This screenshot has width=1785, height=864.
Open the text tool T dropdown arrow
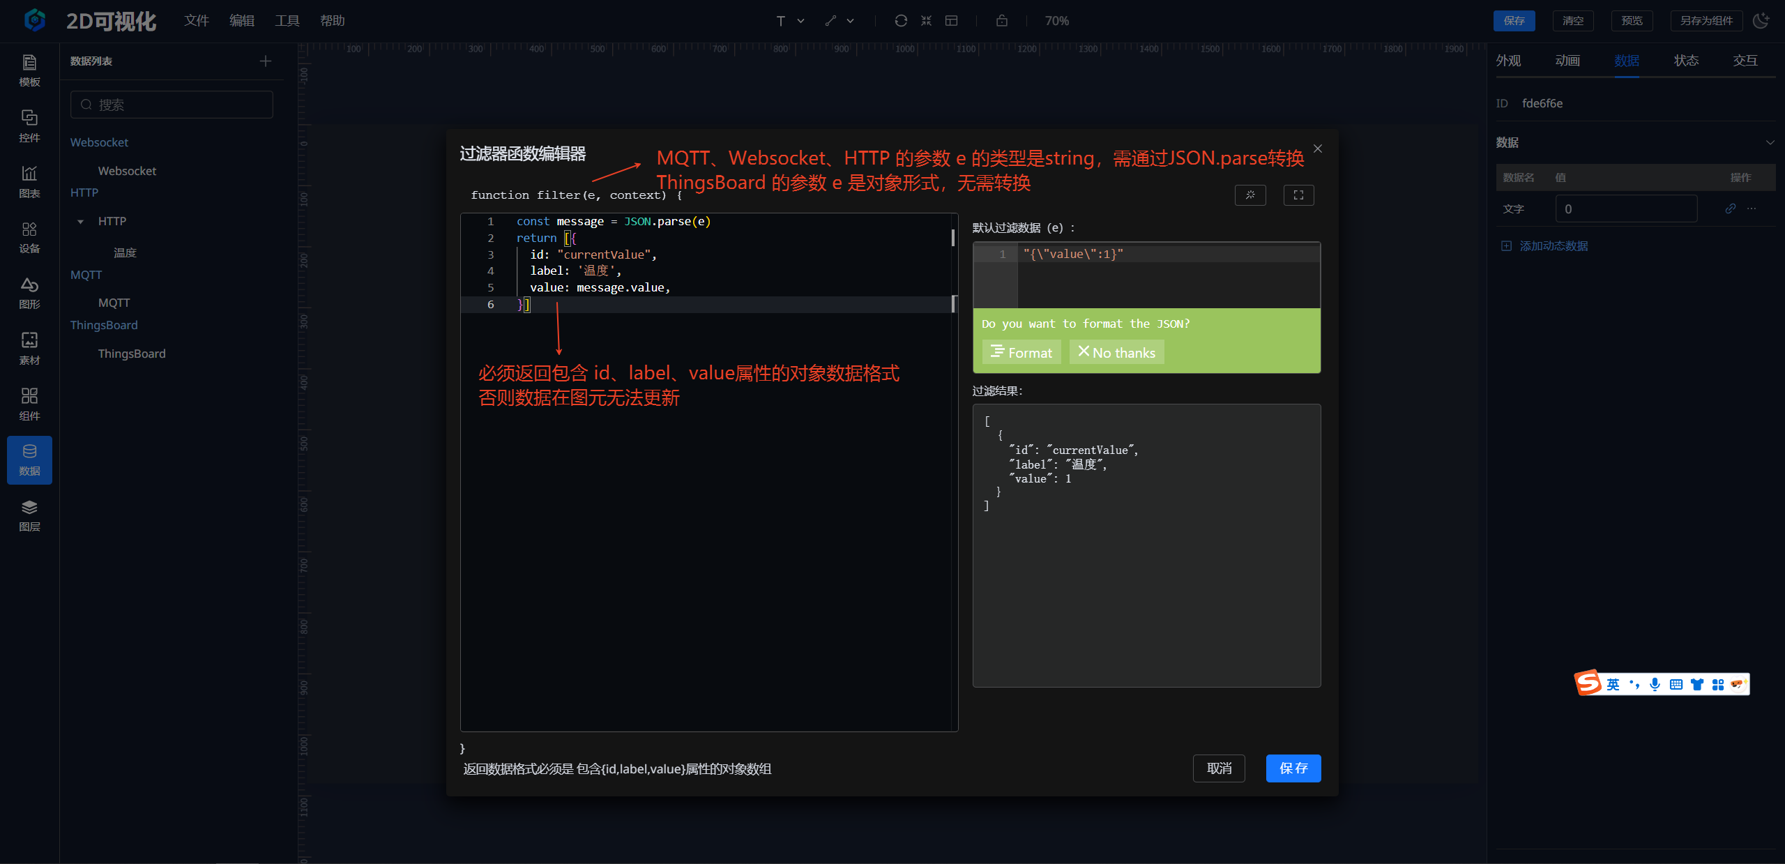801,21
